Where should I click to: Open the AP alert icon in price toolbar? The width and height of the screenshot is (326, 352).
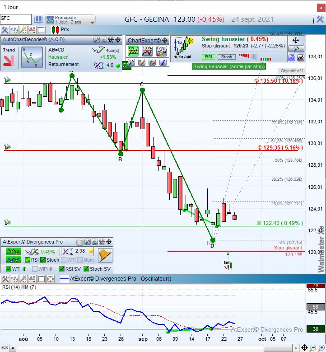click(32, 30)
